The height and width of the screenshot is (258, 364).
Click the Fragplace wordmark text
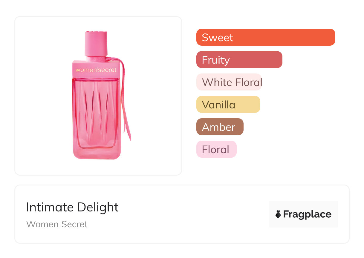click(x=307, y=214)
